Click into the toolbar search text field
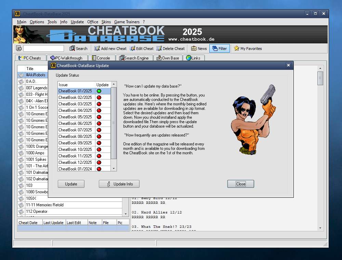342x260 pixels. click(x=44, y=49)
